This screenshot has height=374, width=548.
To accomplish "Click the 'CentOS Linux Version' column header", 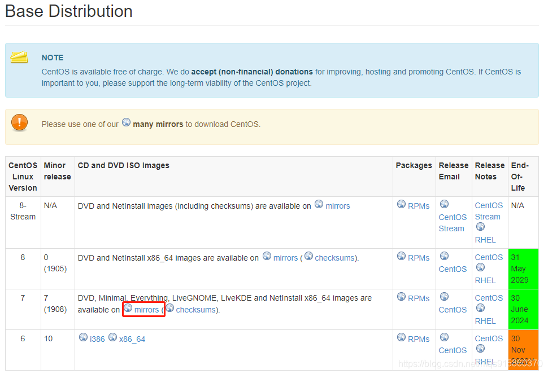I will [x=23, y=177].
